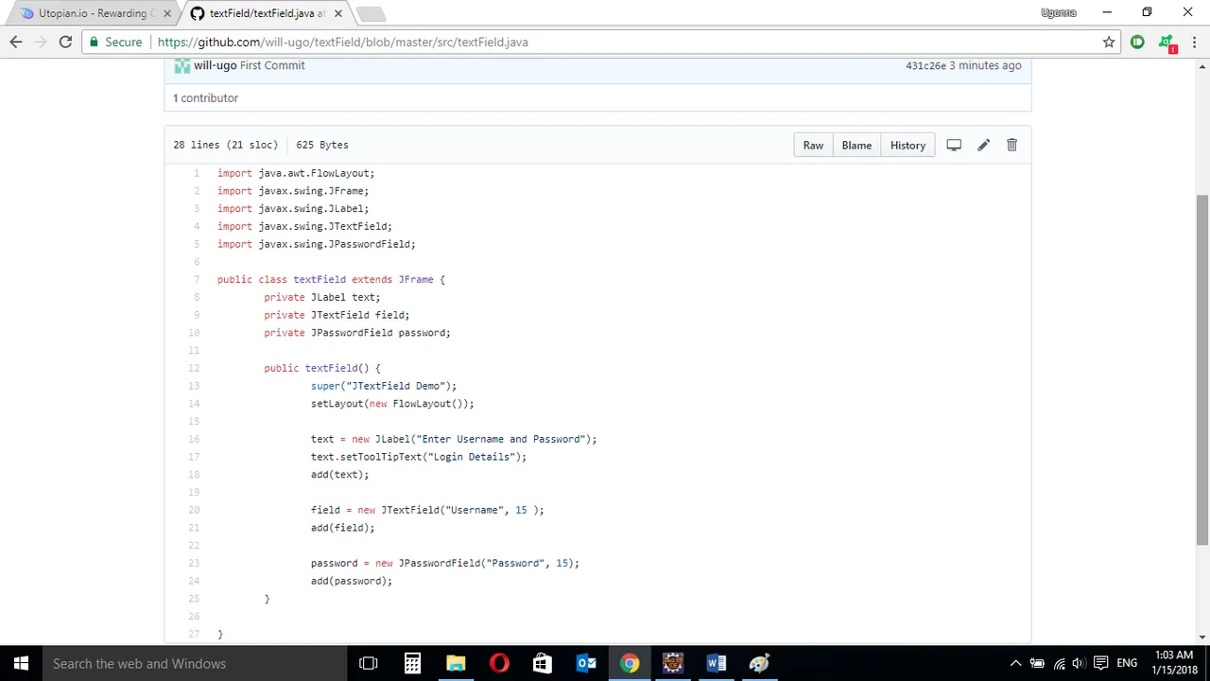Open extension with red notification badge
The height and width of the screenshot is (681, 1210).
tap(1167, 43)
